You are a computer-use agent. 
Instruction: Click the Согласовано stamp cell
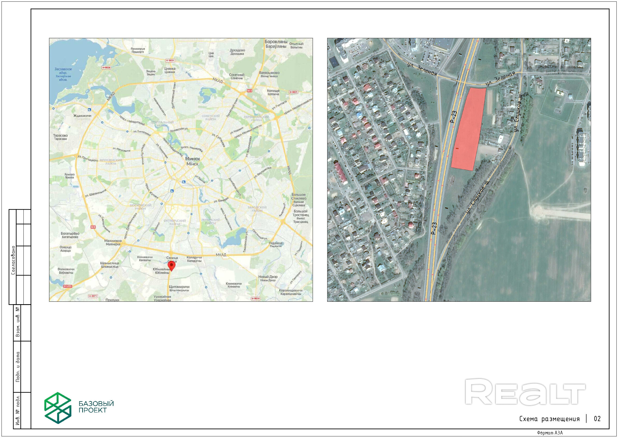[x=13, y=260]
